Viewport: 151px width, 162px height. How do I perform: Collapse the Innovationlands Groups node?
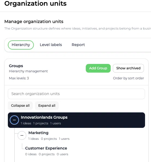click(x=14, y=120)
